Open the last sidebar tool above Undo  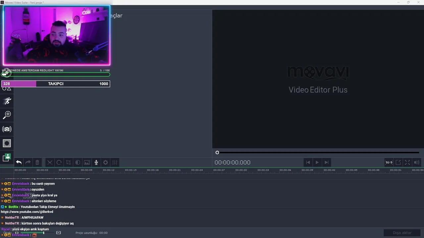pos(7,157)
